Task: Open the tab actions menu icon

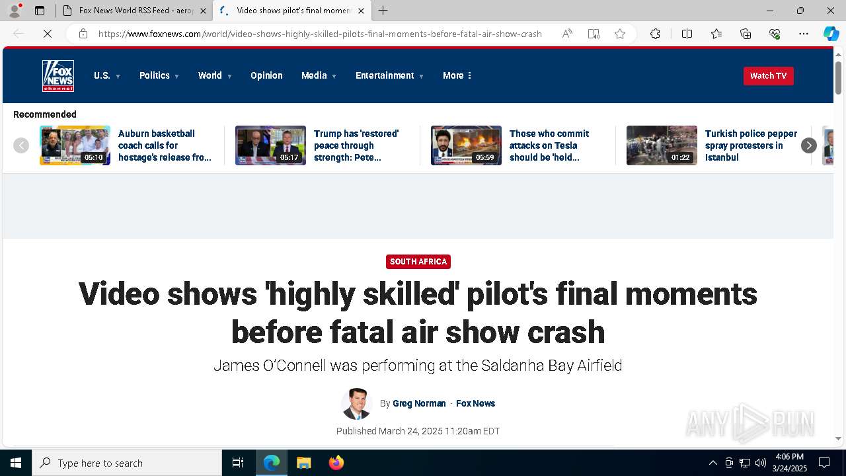Action: pyautogui.click(x=40, y=11)
